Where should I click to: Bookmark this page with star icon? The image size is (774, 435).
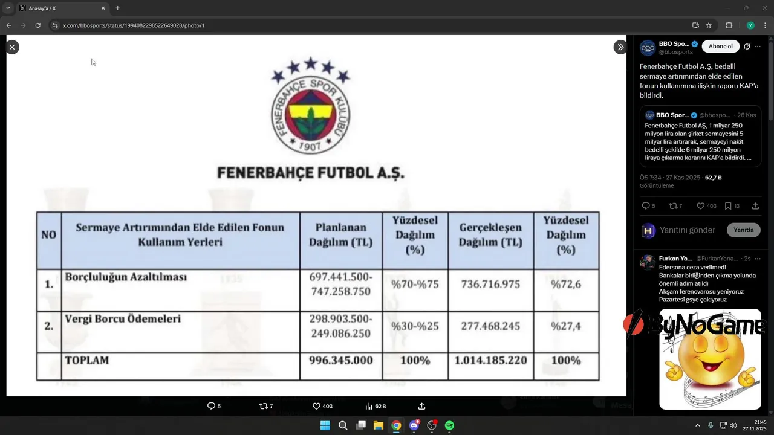pos(709,25)
